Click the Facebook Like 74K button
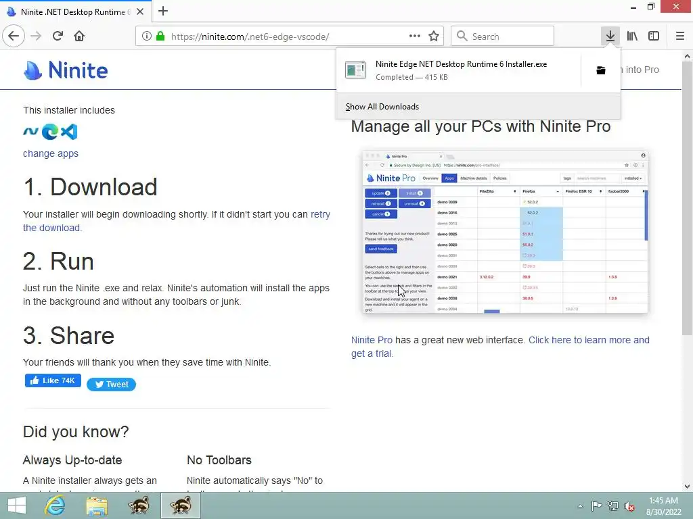The image size is (693, 519). (53, 380)
